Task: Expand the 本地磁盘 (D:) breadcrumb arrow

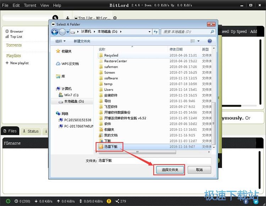Action: (x=121, y=32)
